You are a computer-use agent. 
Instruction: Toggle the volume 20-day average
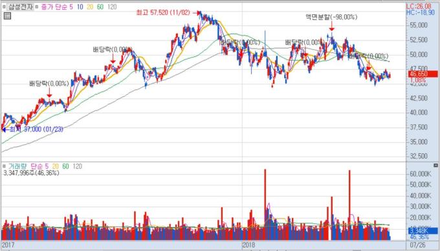pyautogui.click(x=55, y=166)
